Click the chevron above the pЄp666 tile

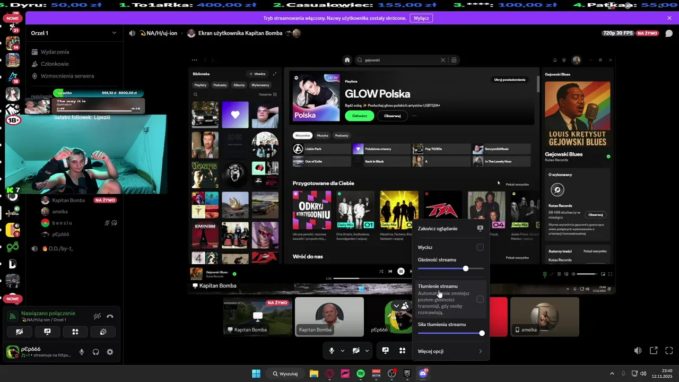point(396,306)
